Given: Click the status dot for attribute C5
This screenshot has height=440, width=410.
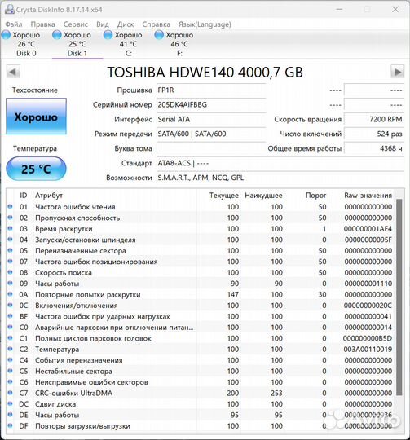Looking at the screenshot, I should pyautogui.click(x=10, y=371).
